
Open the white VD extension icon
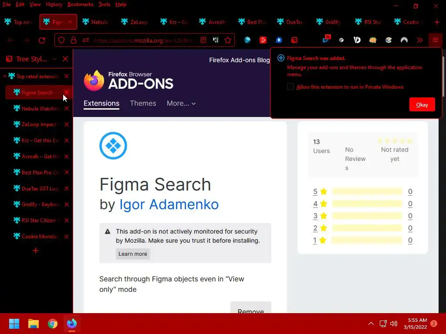tap(357, 40)
